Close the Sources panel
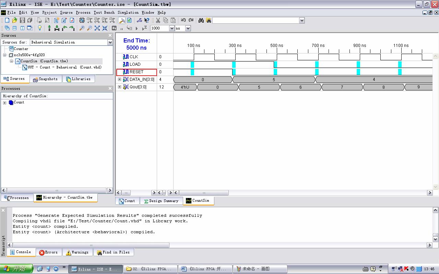This screenshot has width=439, height=274. (110, 35)
